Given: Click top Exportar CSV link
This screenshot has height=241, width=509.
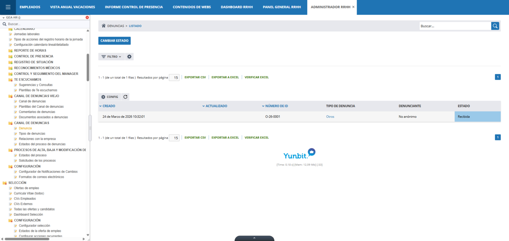Looking at the screenshot, I should 195,77.
